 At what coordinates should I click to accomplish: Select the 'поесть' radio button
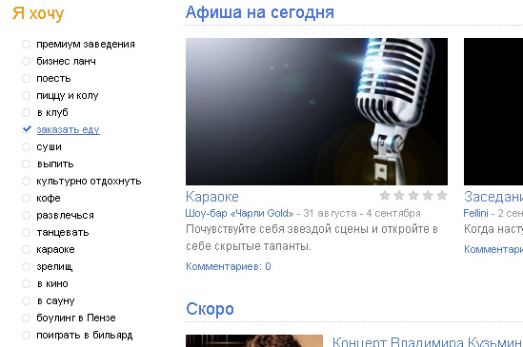26,79
